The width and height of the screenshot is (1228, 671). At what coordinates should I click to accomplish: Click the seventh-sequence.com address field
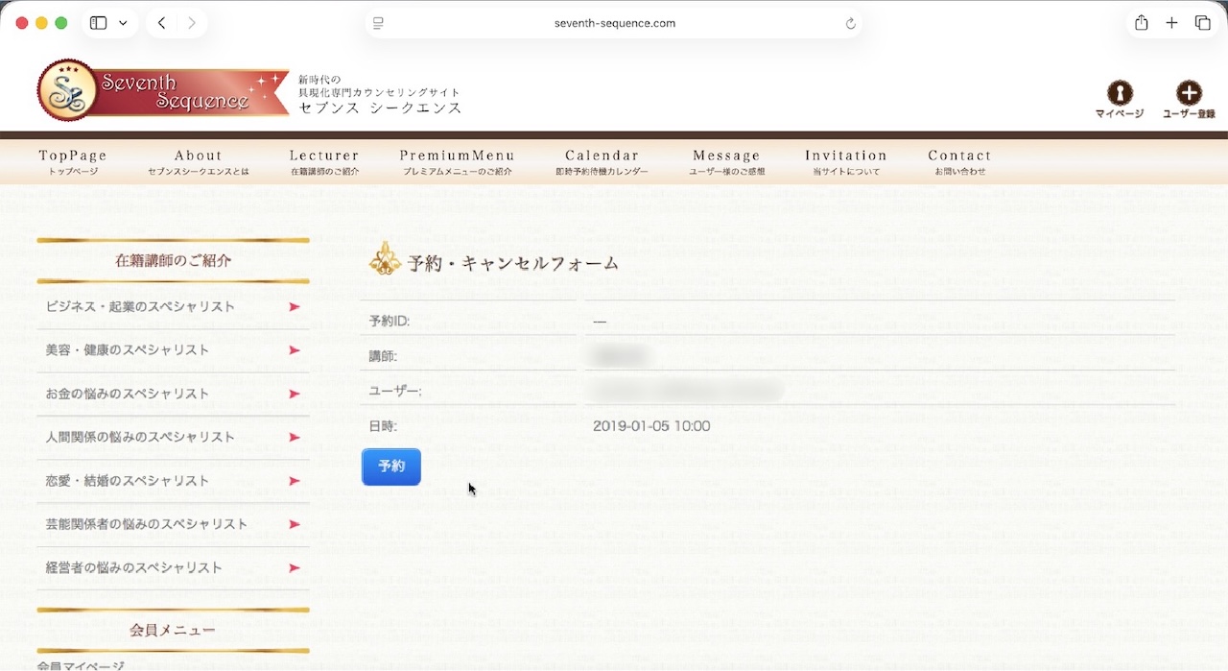click(x=614, y=23)
